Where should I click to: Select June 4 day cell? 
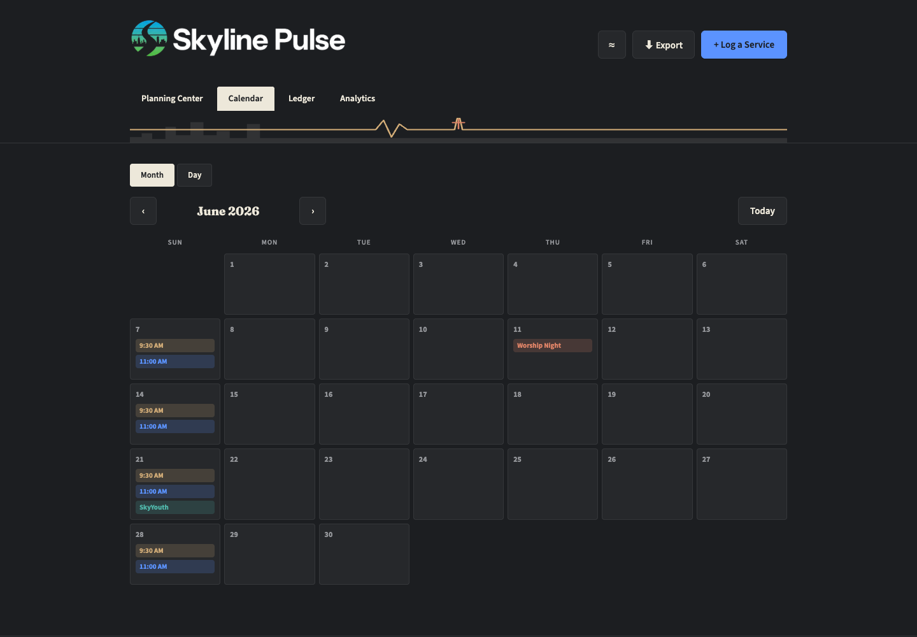click(x=553, y=284)
